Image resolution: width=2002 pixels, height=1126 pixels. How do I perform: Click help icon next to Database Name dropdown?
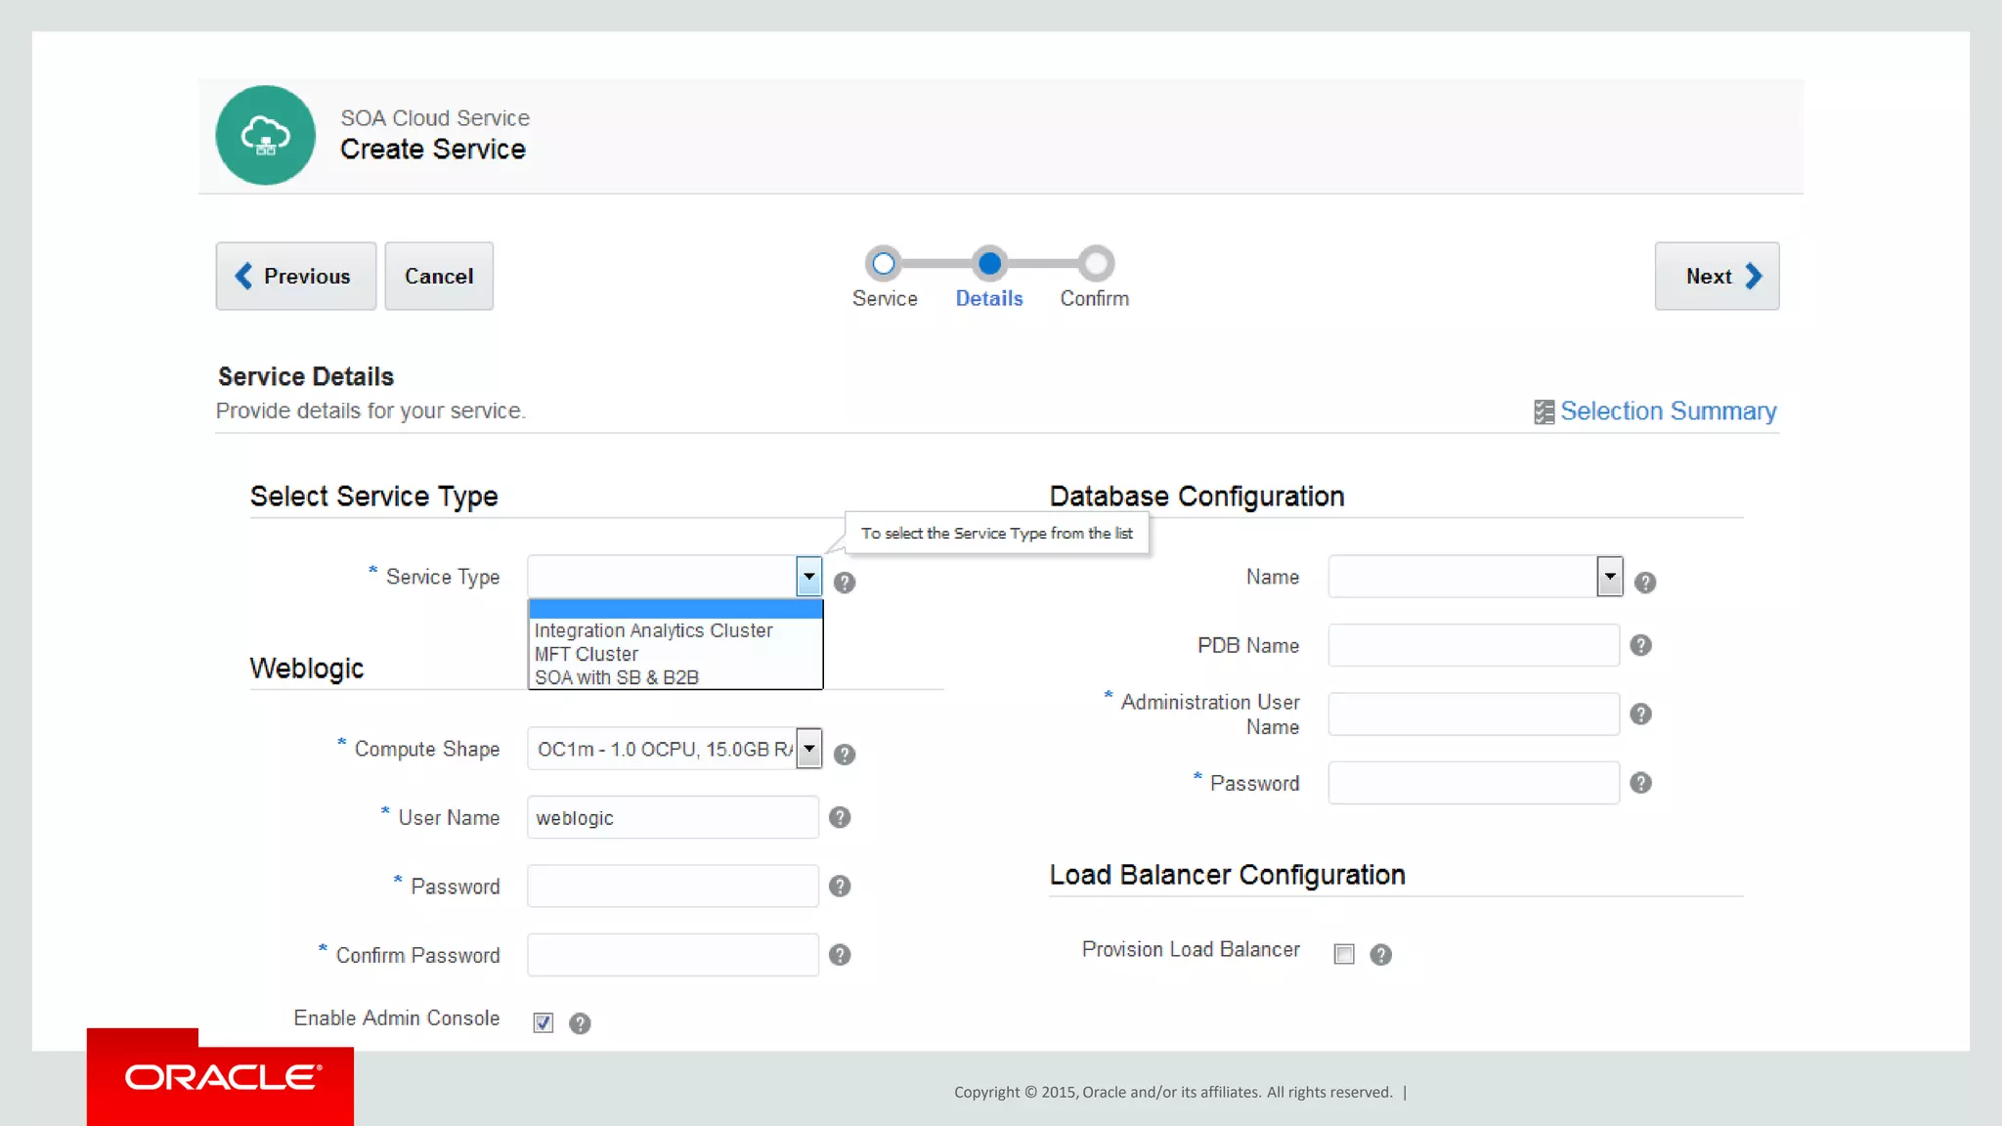coord(1645,583)
